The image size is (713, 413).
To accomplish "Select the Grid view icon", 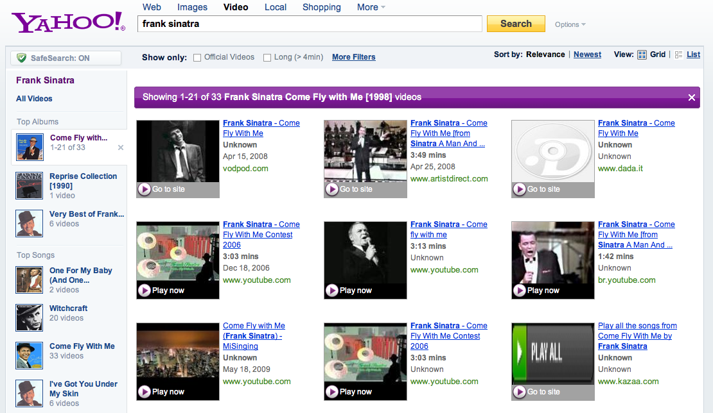I will click(x=642, y=55).
